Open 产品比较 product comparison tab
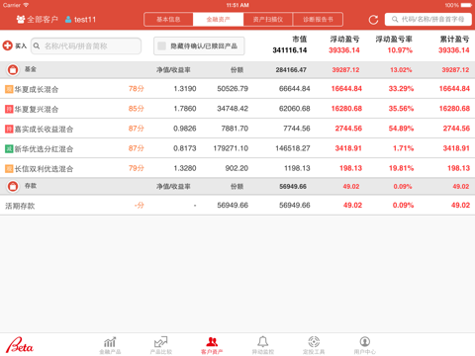Viewport: 475px width, 356px height. coord(161,345)
